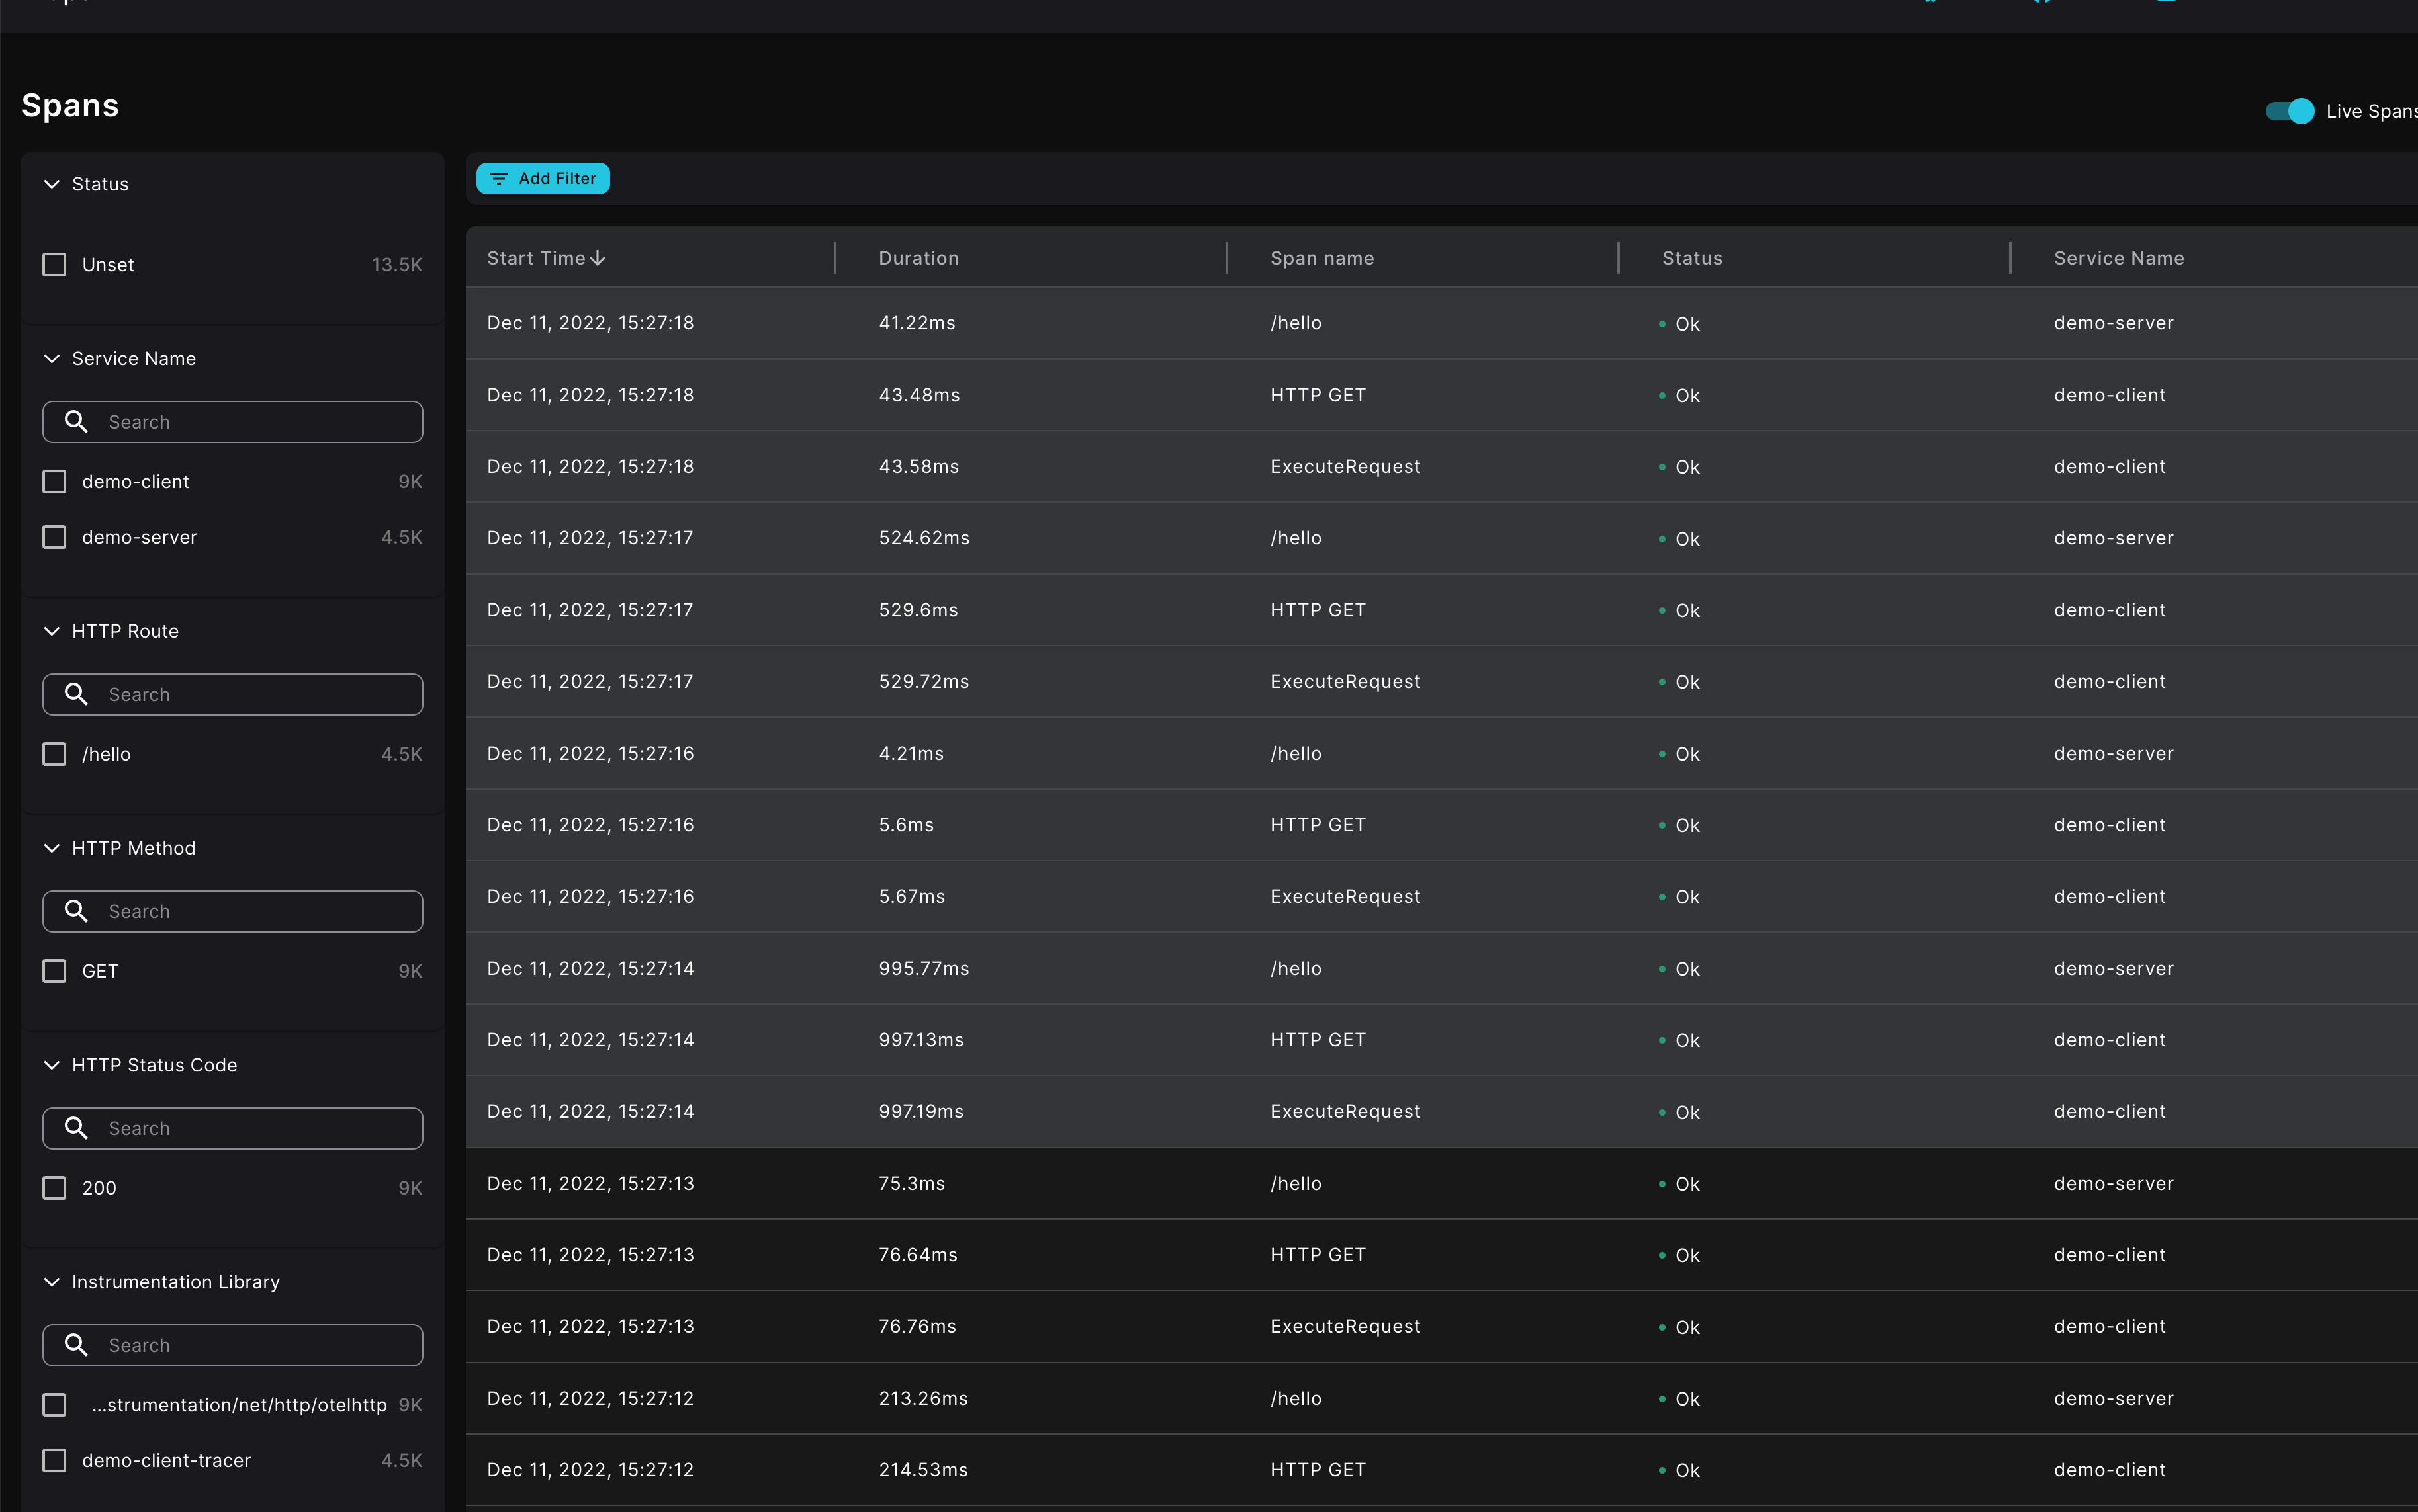Viewport: 2418px width, 1512px height.
Task: Toggle the Live Spans switch
Action: tap(2289, 111)
